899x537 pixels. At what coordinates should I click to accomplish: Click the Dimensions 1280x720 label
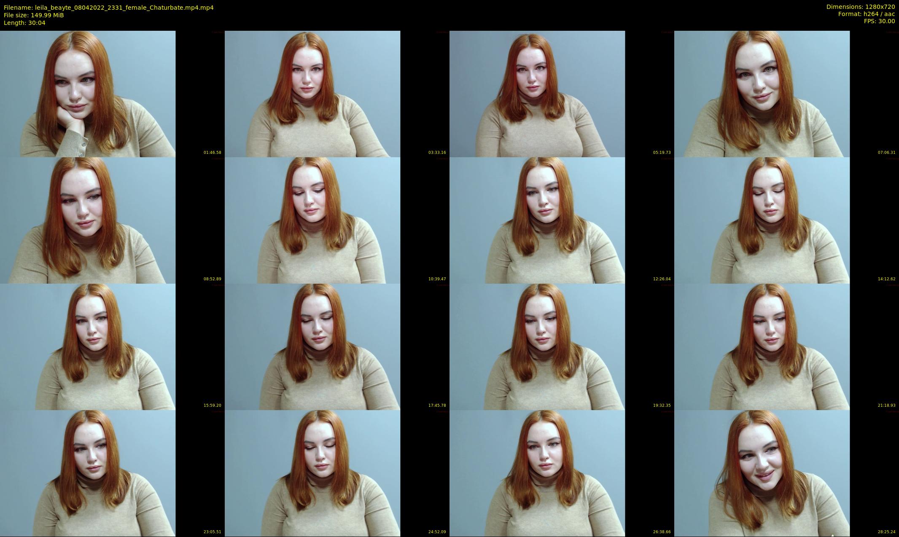(860, 7)
